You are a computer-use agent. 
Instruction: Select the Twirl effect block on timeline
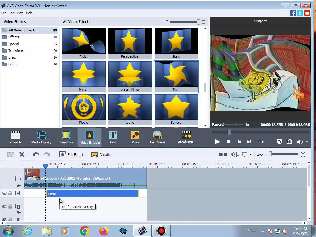click(93, 194)
